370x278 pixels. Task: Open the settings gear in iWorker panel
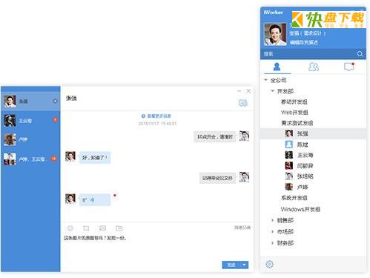click(269, 264)
